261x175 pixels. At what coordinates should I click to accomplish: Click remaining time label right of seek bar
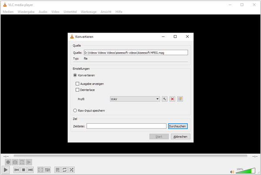[255, 156]
